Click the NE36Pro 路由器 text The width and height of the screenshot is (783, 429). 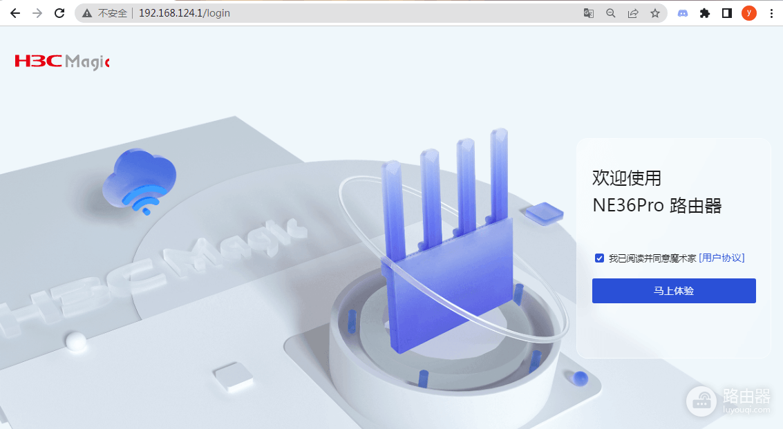pos(657,205)
